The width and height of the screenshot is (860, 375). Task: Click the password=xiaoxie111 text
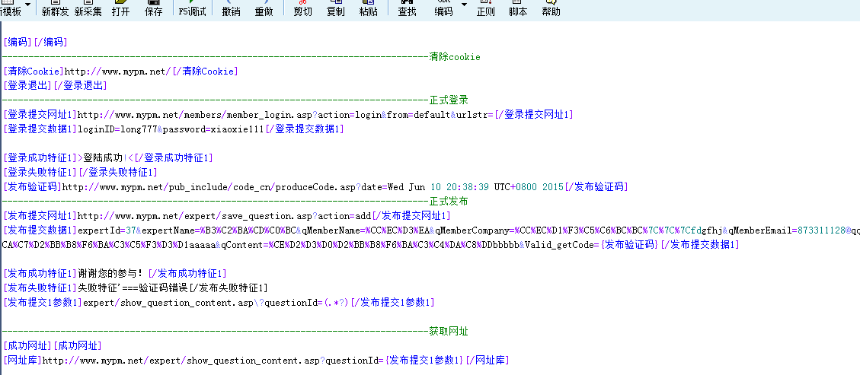[x=213, y=129]
